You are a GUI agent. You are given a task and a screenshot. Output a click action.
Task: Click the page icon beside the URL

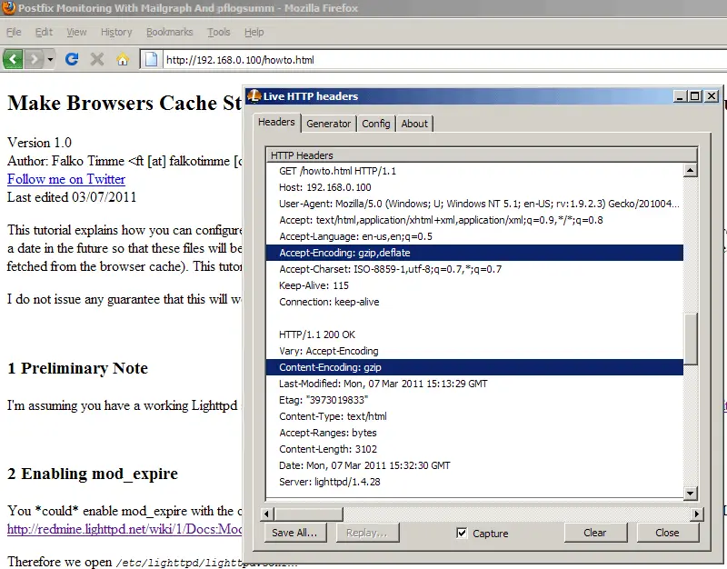[151, 59]
